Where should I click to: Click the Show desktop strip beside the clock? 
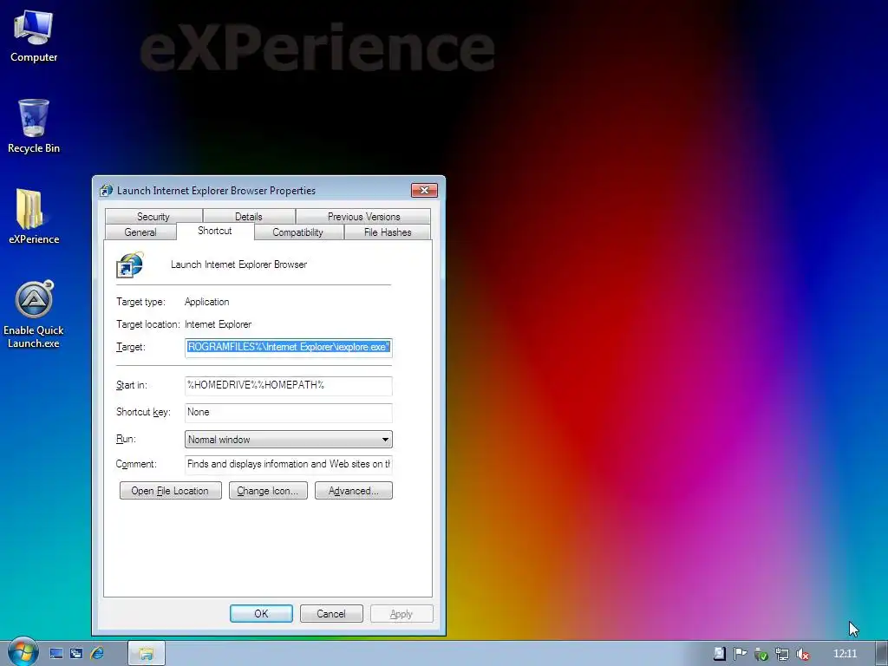[881, 654]
